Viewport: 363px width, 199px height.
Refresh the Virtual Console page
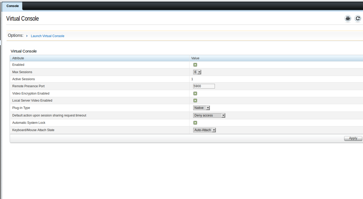[358, 19]
